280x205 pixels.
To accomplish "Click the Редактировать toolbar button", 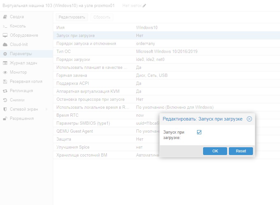I will point(72,17).
